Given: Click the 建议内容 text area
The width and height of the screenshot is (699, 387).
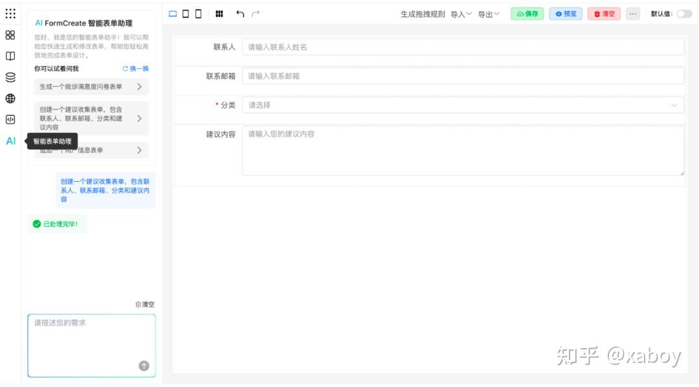Looking at the screenshot, I should tap(463, 149).
